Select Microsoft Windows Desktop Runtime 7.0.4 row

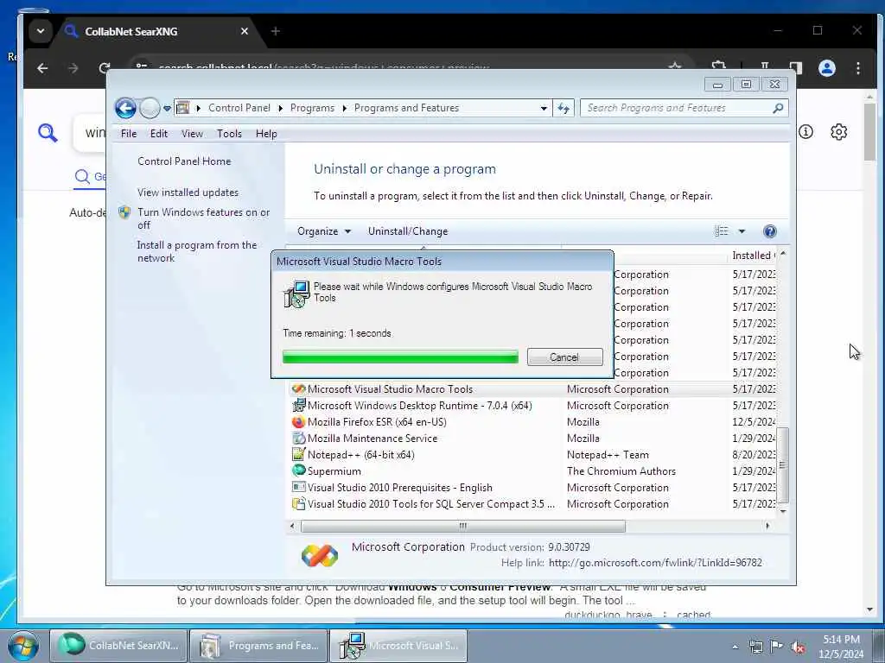(x=533, y=406)
